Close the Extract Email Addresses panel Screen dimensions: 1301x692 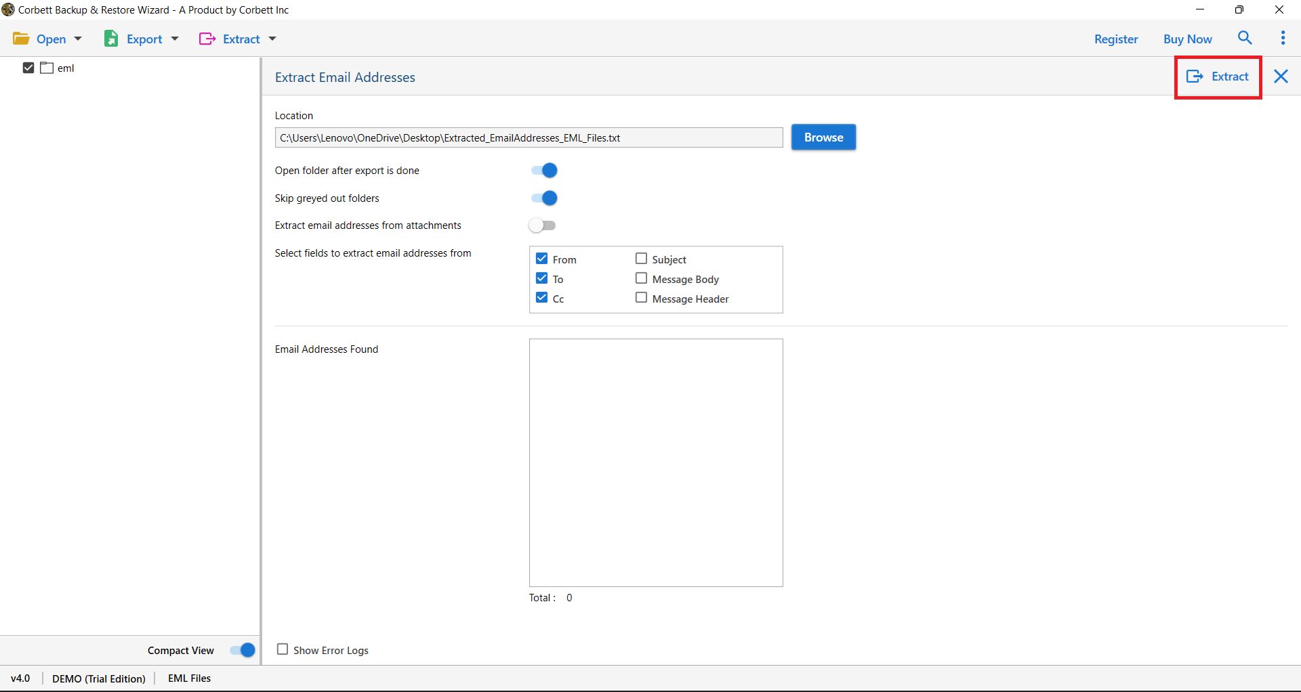pyautogui.click(x=1281, y=77)
